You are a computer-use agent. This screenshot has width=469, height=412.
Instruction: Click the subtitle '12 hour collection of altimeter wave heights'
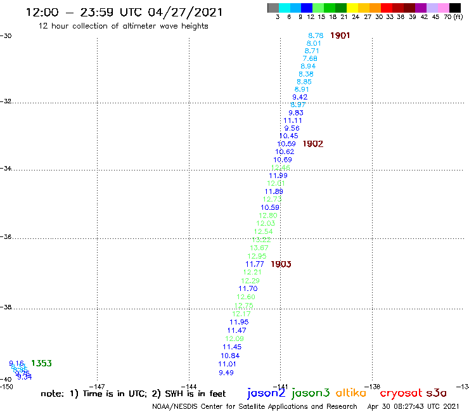tap(123, 26)
